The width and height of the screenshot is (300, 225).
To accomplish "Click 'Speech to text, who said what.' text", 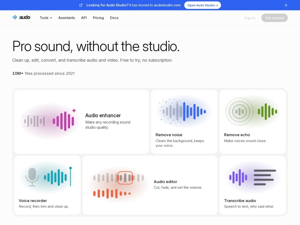I will [x=249, y=207].
